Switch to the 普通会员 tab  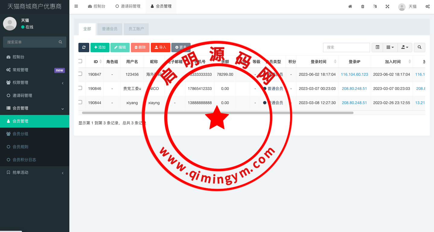(109, 29)
